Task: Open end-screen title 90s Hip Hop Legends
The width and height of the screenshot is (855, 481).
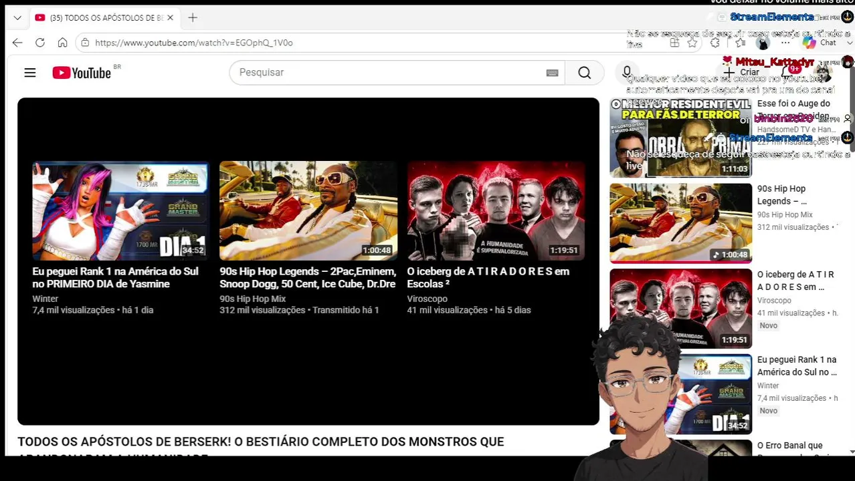Action: coord(308,277)
